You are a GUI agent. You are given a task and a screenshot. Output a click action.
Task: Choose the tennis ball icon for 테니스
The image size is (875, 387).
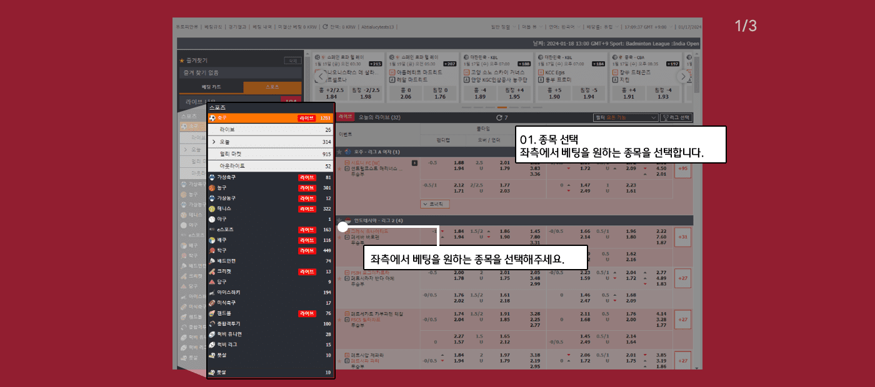tap(213, 208)
